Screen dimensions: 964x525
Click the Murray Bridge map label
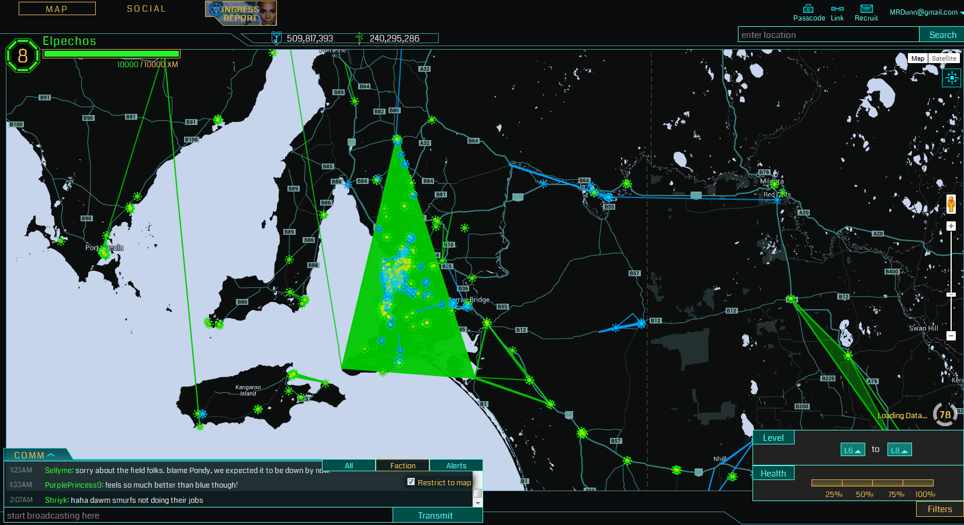click(x=470, y=300)
